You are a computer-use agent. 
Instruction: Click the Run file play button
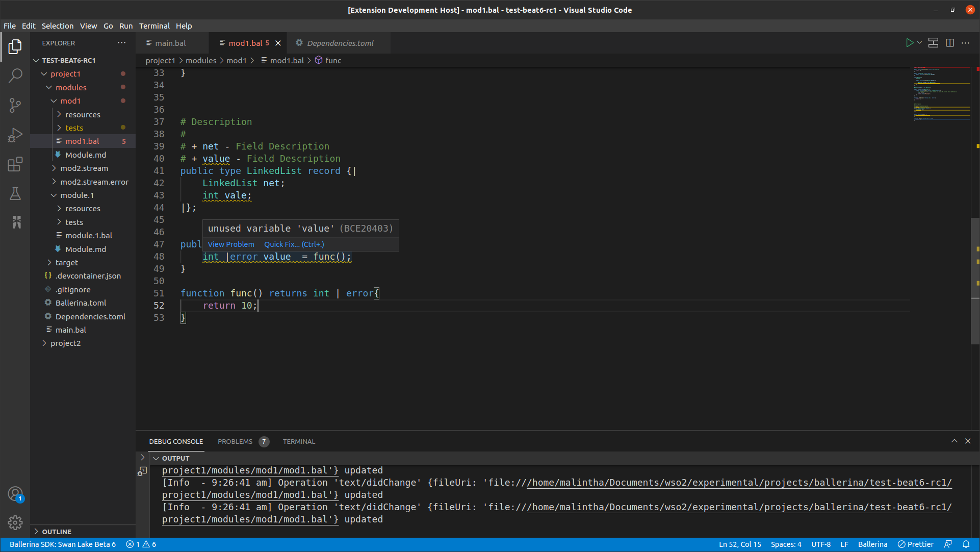point(909,43)
